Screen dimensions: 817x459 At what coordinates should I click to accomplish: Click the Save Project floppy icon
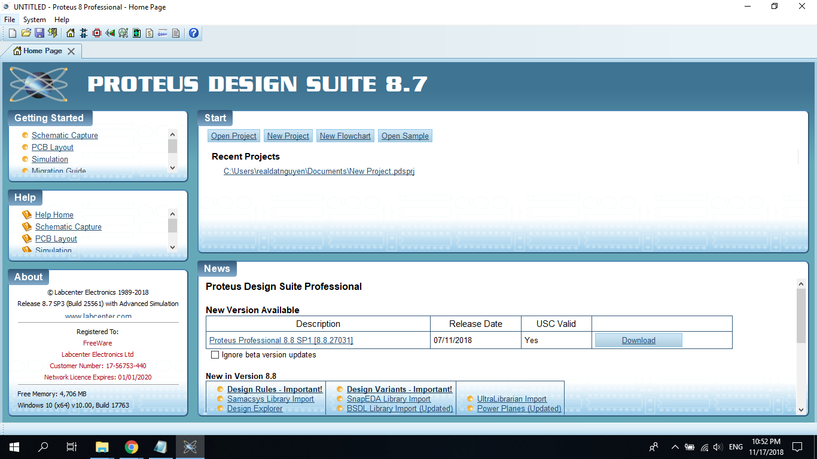[39, 33]
